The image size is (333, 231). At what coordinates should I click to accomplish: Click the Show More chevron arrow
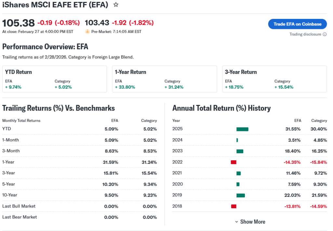click(236, 222)
